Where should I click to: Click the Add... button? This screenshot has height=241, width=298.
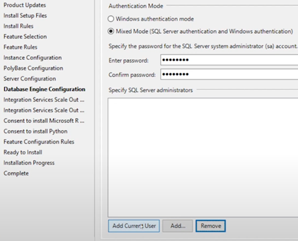tap(178, 226)
